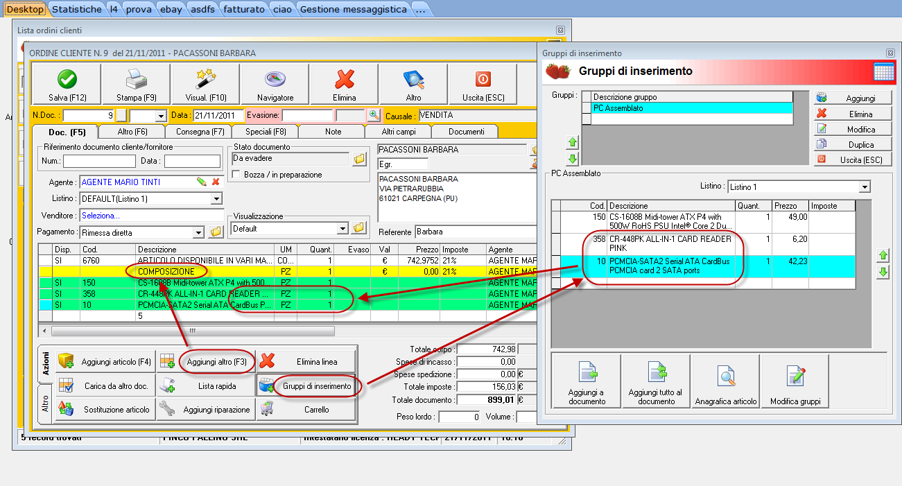Open the Gestione messaggistica top tab

point(353,9)
